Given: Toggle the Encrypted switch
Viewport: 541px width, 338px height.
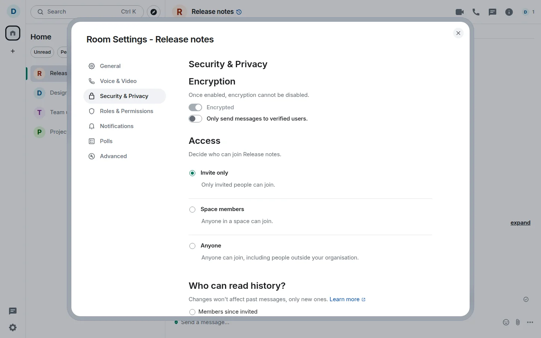Looking at the screenshot, I should 195,107.
